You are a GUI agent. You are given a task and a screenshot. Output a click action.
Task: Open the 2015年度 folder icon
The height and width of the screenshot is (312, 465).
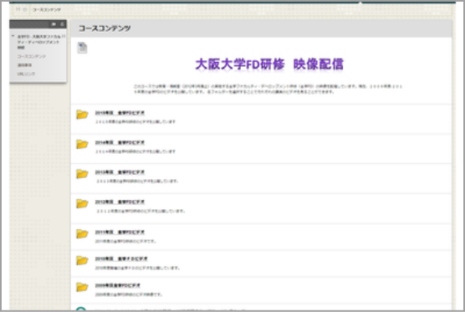[x=82, y=115]
